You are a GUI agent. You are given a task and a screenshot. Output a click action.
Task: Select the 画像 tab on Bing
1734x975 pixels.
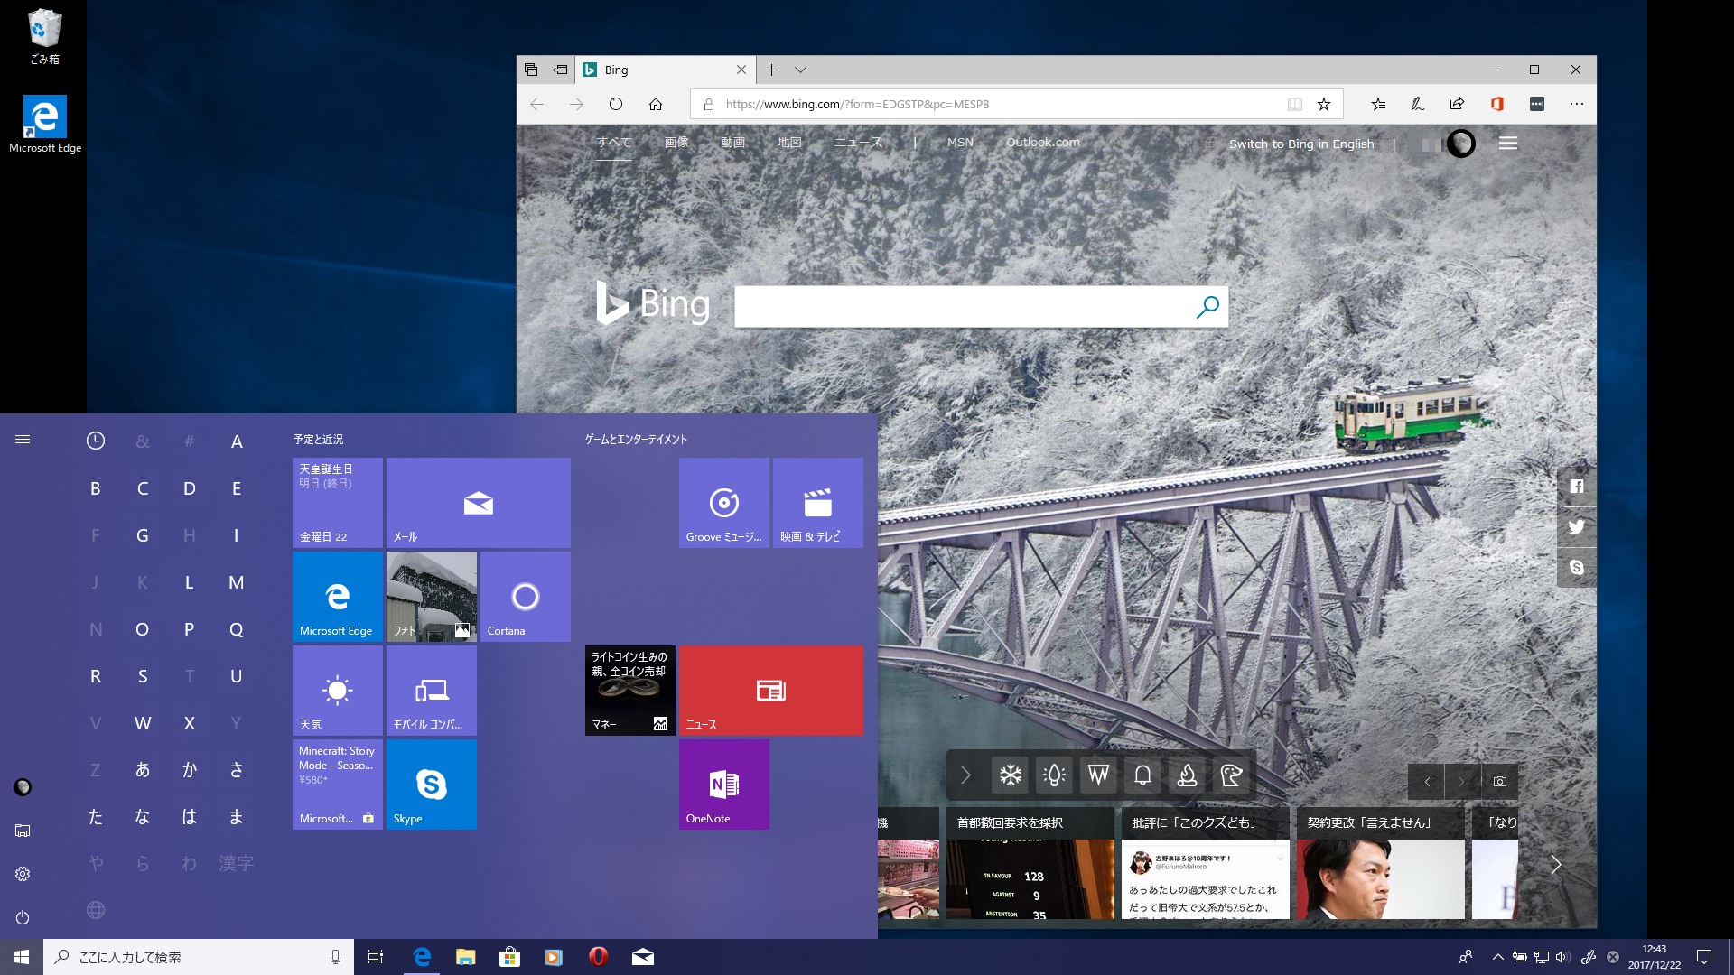[x=676, y=142]
